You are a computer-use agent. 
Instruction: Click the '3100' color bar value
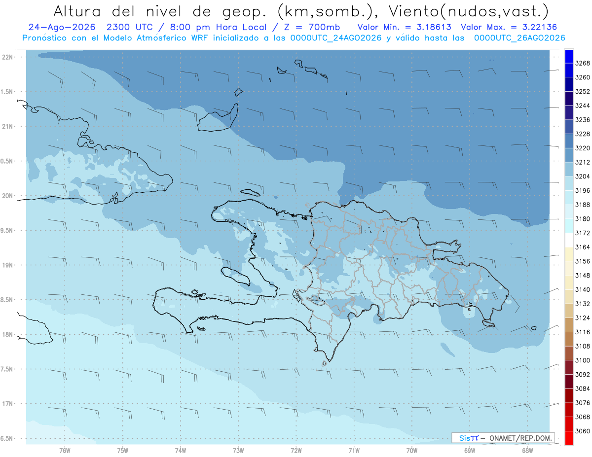[x=583, y=360]
